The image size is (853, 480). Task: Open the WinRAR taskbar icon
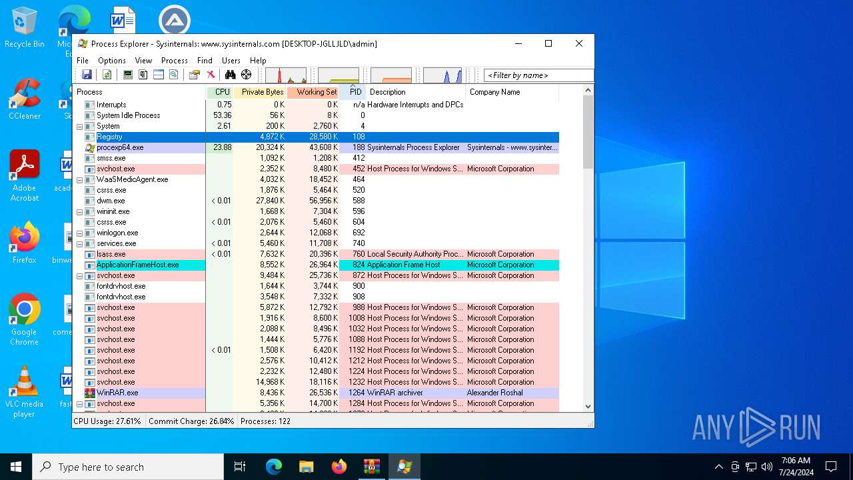371,467
